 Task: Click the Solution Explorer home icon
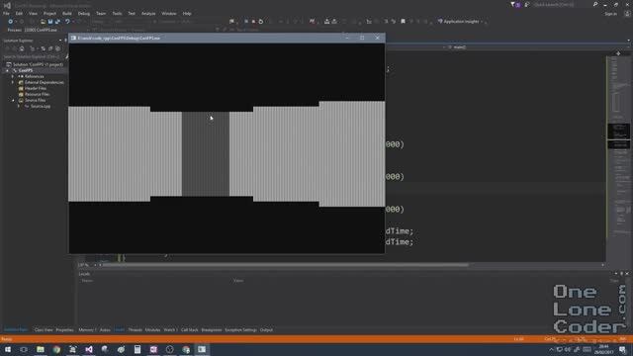(x=22, y=48)
